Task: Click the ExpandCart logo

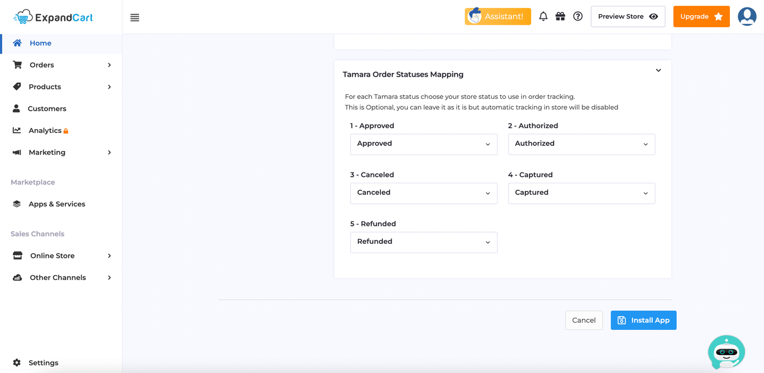Action: click(x=53, y=17)
